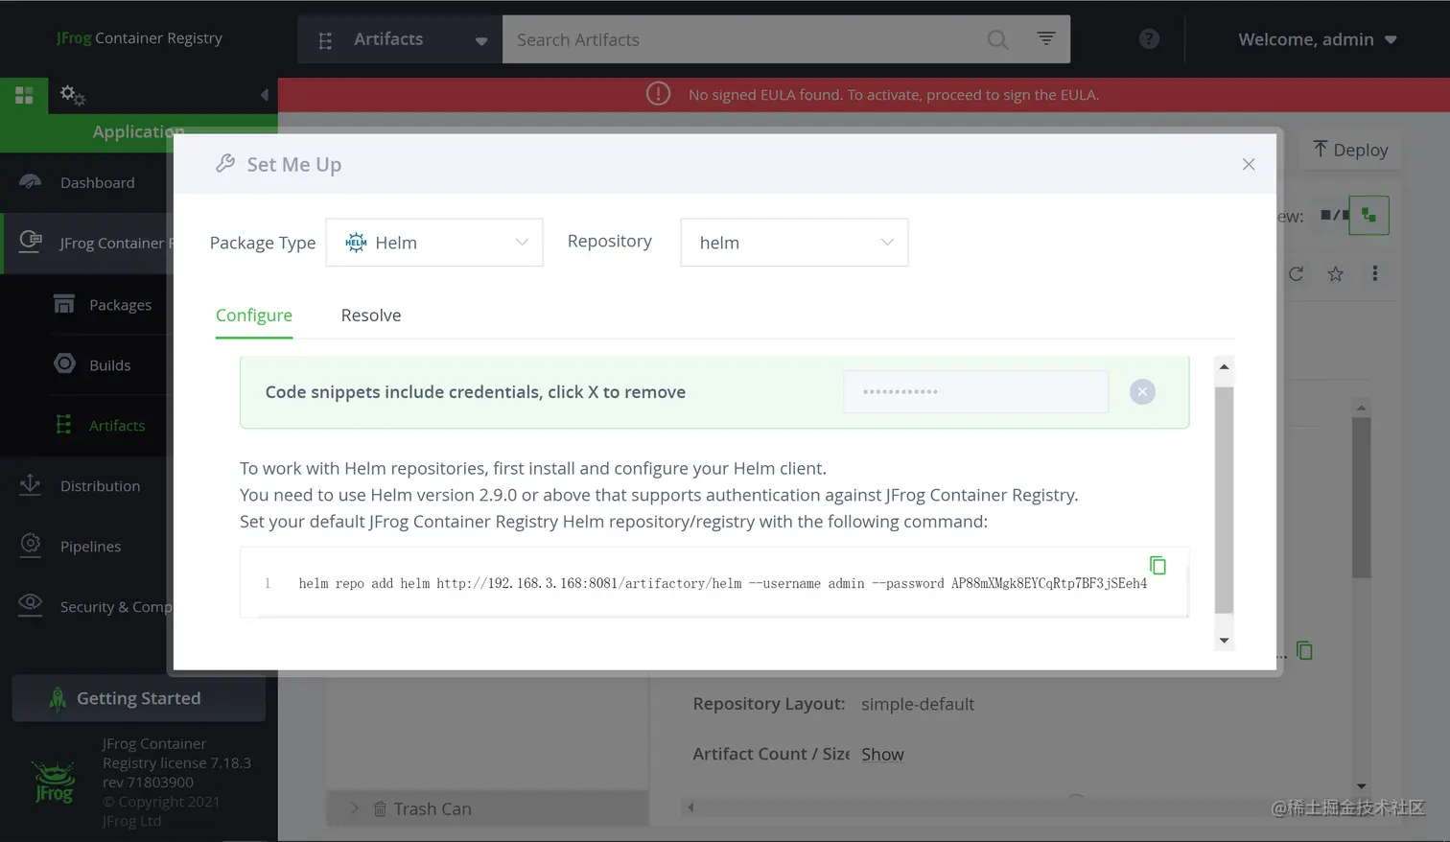Image resolution: width=1450 pixels, height=842 pixels.
Task: Close the Set Me Up dialog
Action: [x=1249, y=164]
